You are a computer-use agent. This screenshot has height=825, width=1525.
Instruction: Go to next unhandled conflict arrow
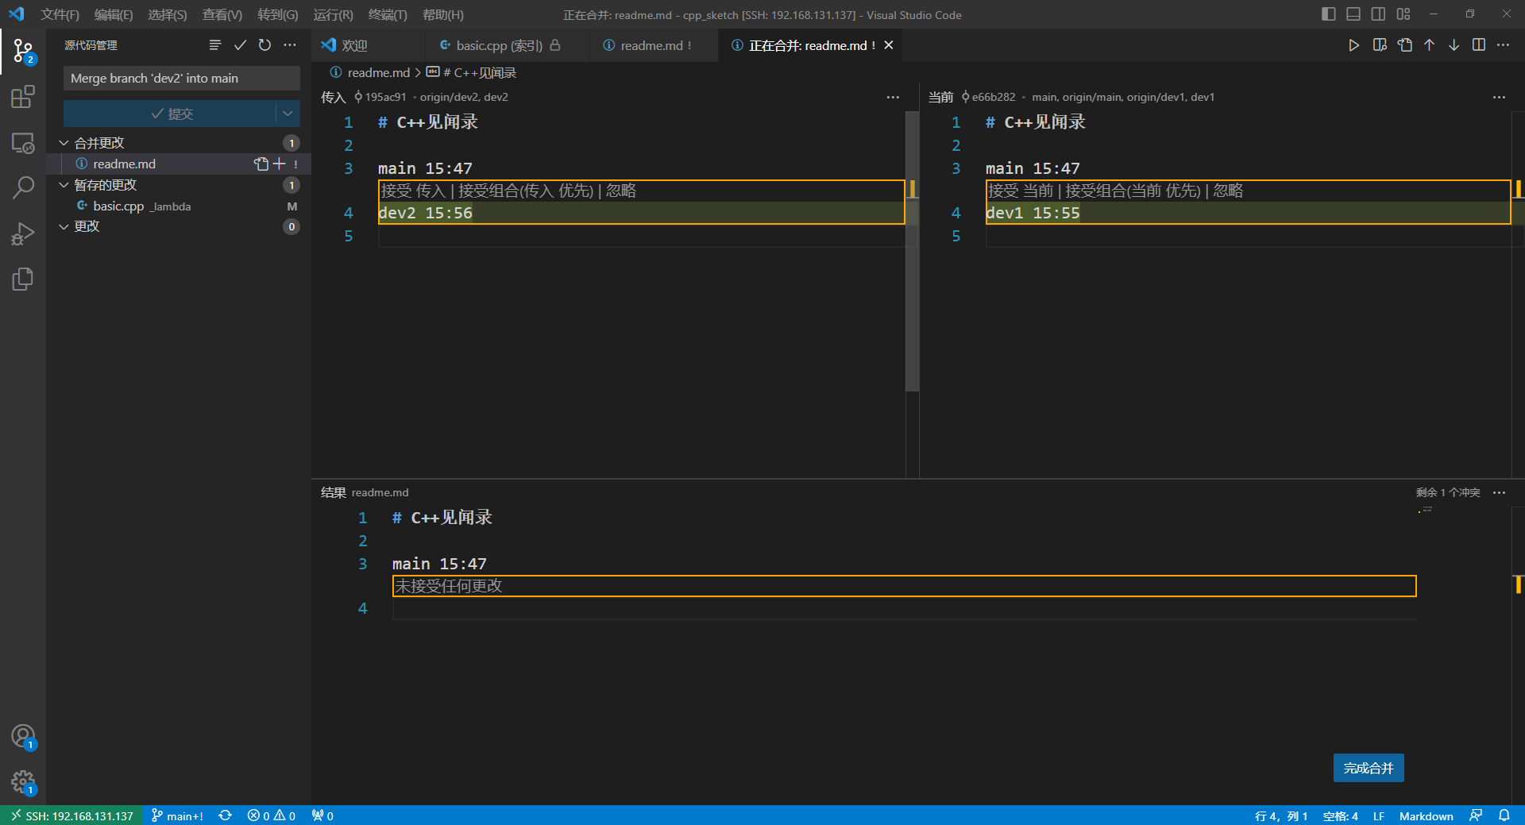(1454, 45)
